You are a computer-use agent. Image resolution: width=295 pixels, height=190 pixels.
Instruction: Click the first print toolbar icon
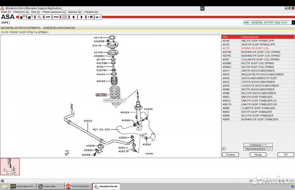[22, 17]
